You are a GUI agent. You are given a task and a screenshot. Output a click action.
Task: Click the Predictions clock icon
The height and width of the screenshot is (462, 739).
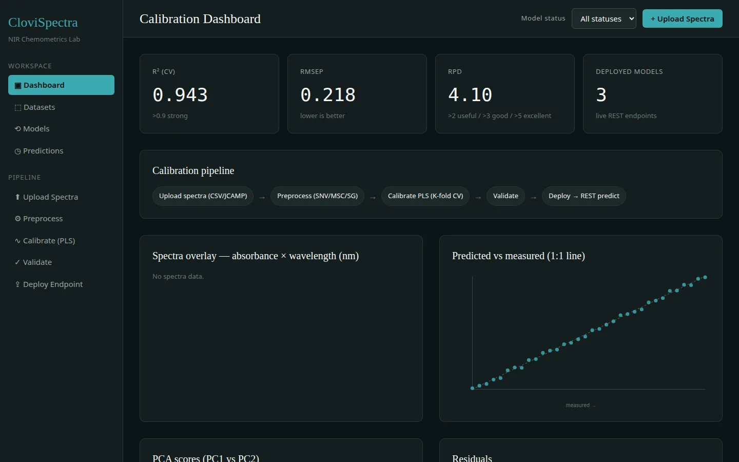coord(18,151)
